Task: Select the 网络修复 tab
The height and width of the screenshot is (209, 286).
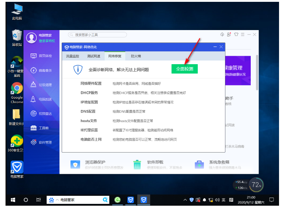Action: click(115, 56)
